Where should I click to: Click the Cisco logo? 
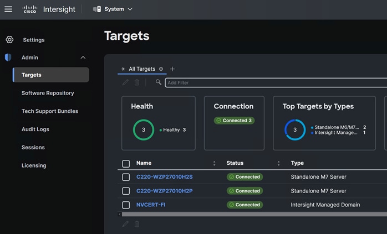(x=30, y=9)
